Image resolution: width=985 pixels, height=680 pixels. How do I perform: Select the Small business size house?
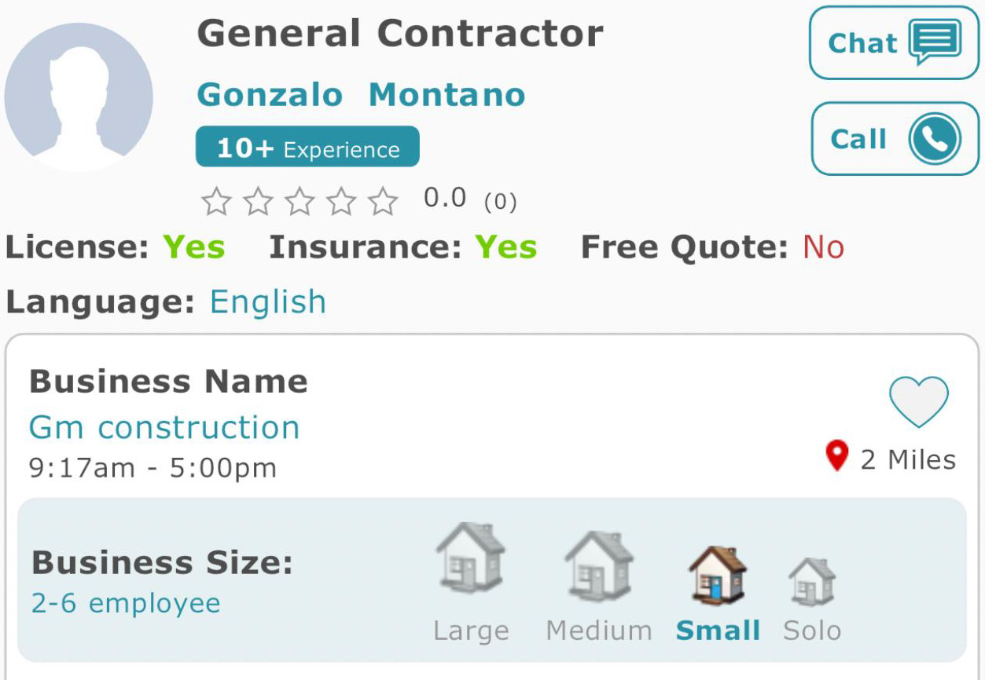(x=717, y=574)
